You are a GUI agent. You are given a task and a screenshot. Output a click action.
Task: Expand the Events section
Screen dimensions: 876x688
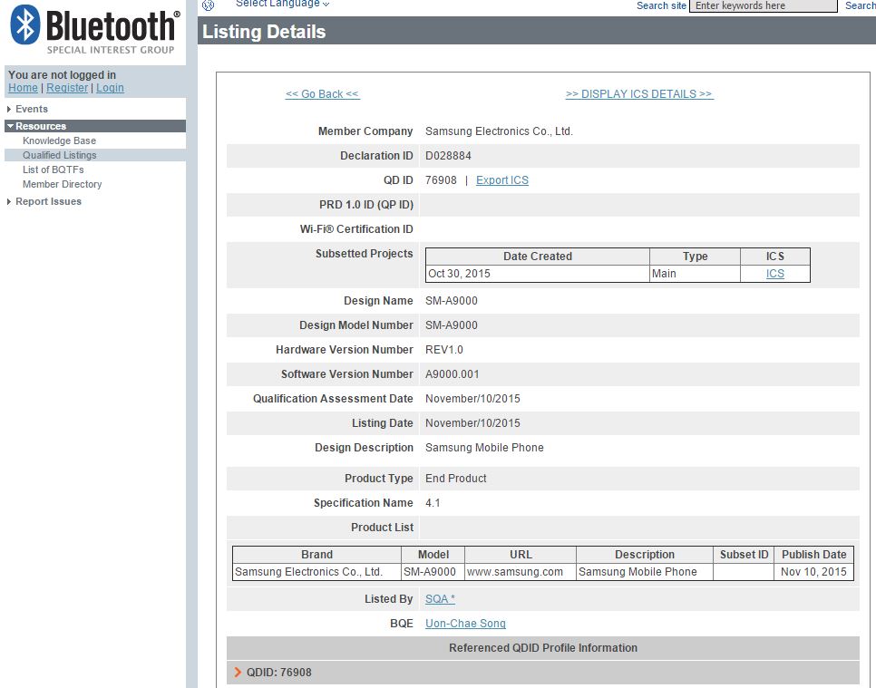pos(31,109)
